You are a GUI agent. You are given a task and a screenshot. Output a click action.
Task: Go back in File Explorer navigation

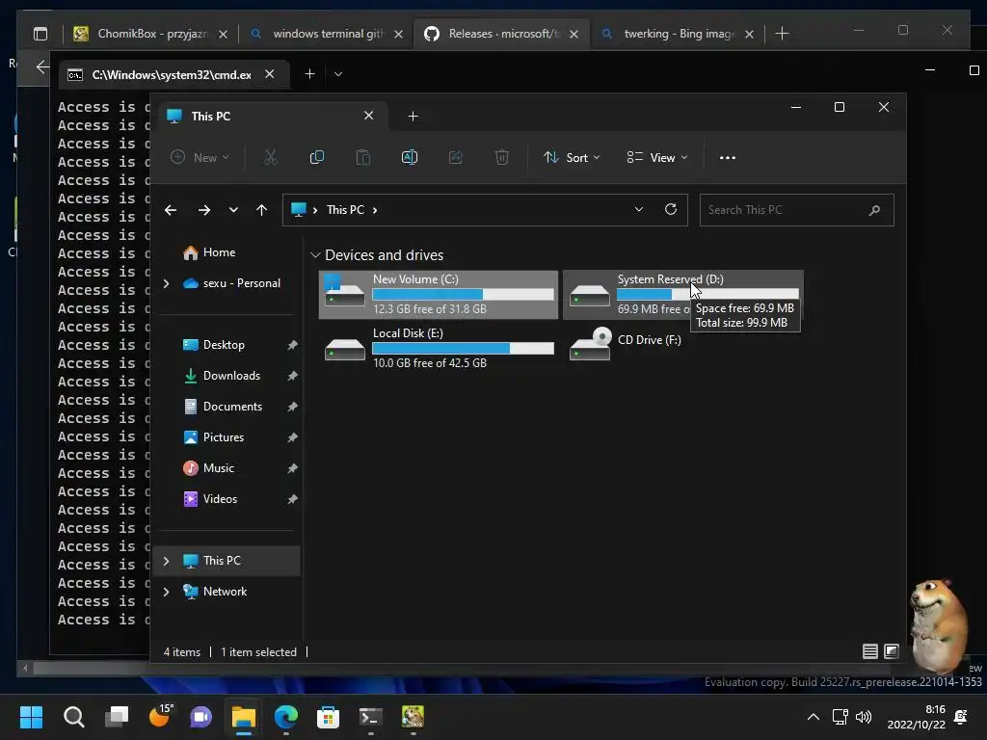[171, 210]
